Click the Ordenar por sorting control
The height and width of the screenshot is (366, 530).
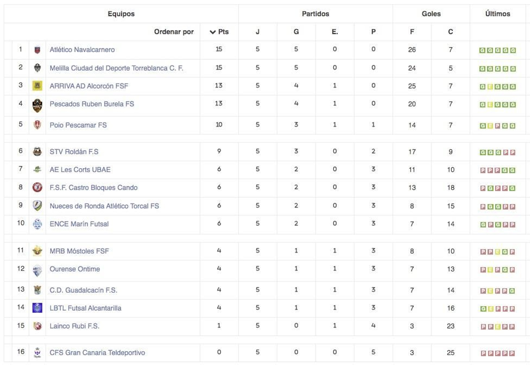(x=174, y=32)
